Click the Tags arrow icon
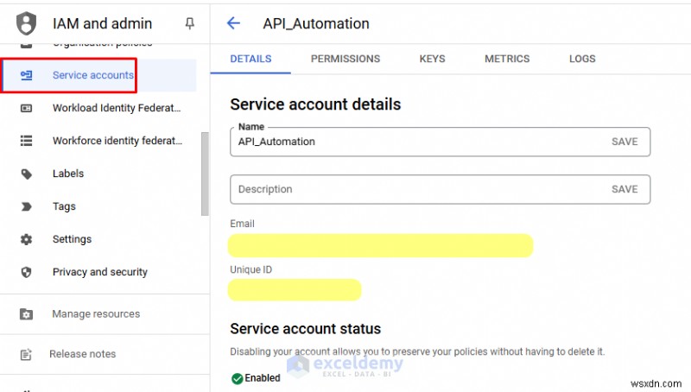691x392 pixels. [27, 206]
